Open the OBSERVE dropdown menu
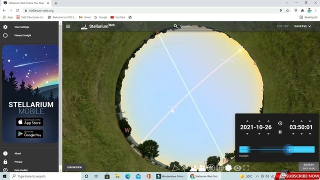Image resolution: width=320 pixels, height=180 pixels. 302,26
